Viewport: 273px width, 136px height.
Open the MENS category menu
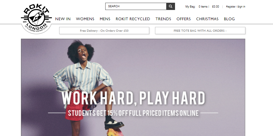105,19
